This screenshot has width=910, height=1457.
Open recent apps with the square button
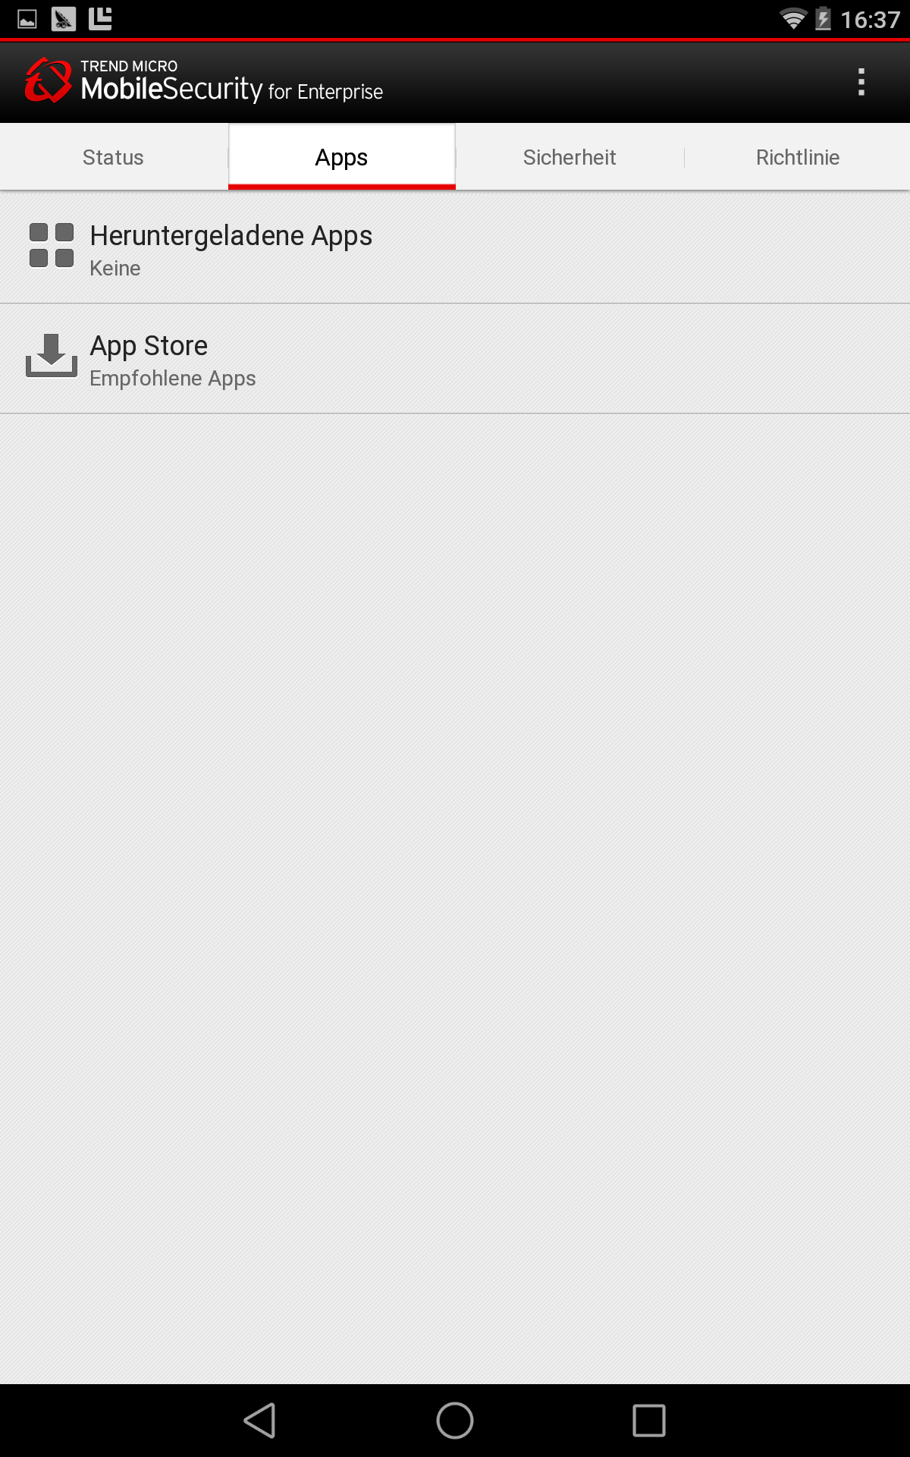coord(649,1421)
